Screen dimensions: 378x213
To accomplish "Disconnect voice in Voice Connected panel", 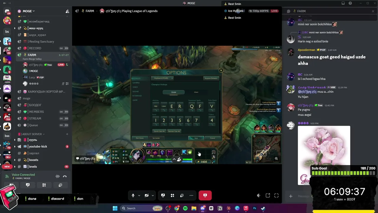I will point(65,176).
